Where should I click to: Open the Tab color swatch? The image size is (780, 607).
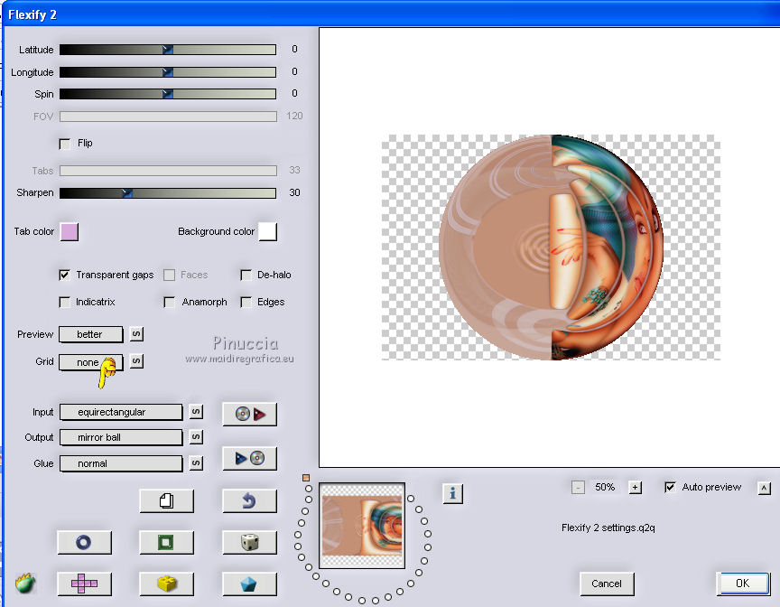pos(70,232)
